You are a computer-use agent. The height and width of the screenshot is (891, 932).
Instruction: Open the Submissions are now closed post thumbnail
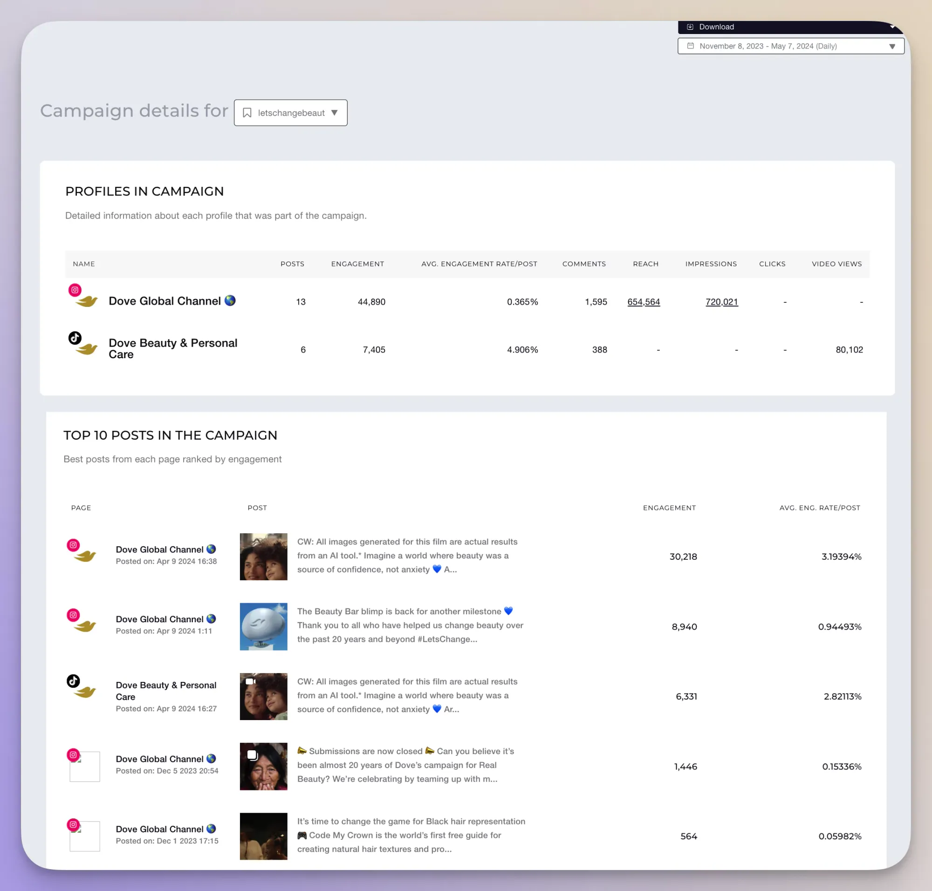coord(263,766)
